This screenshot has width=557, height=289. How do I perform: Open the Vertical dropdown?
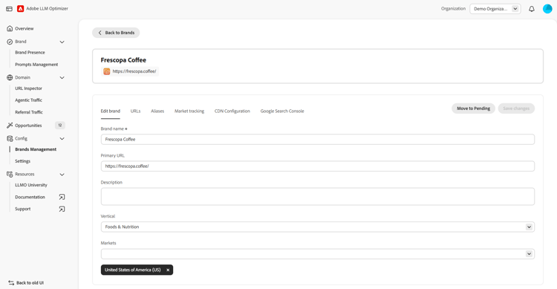[318, 227]
